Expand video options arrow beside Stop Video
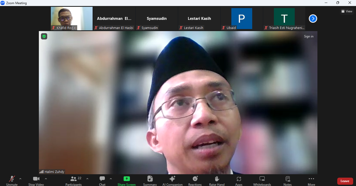The image size is (356, 186). point(46,179)
